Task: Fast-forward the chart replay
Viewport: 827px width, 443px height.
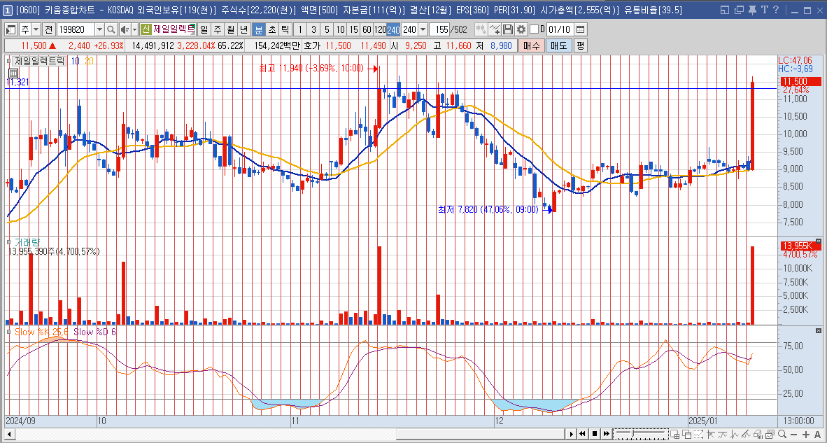Action: [607, 434]
